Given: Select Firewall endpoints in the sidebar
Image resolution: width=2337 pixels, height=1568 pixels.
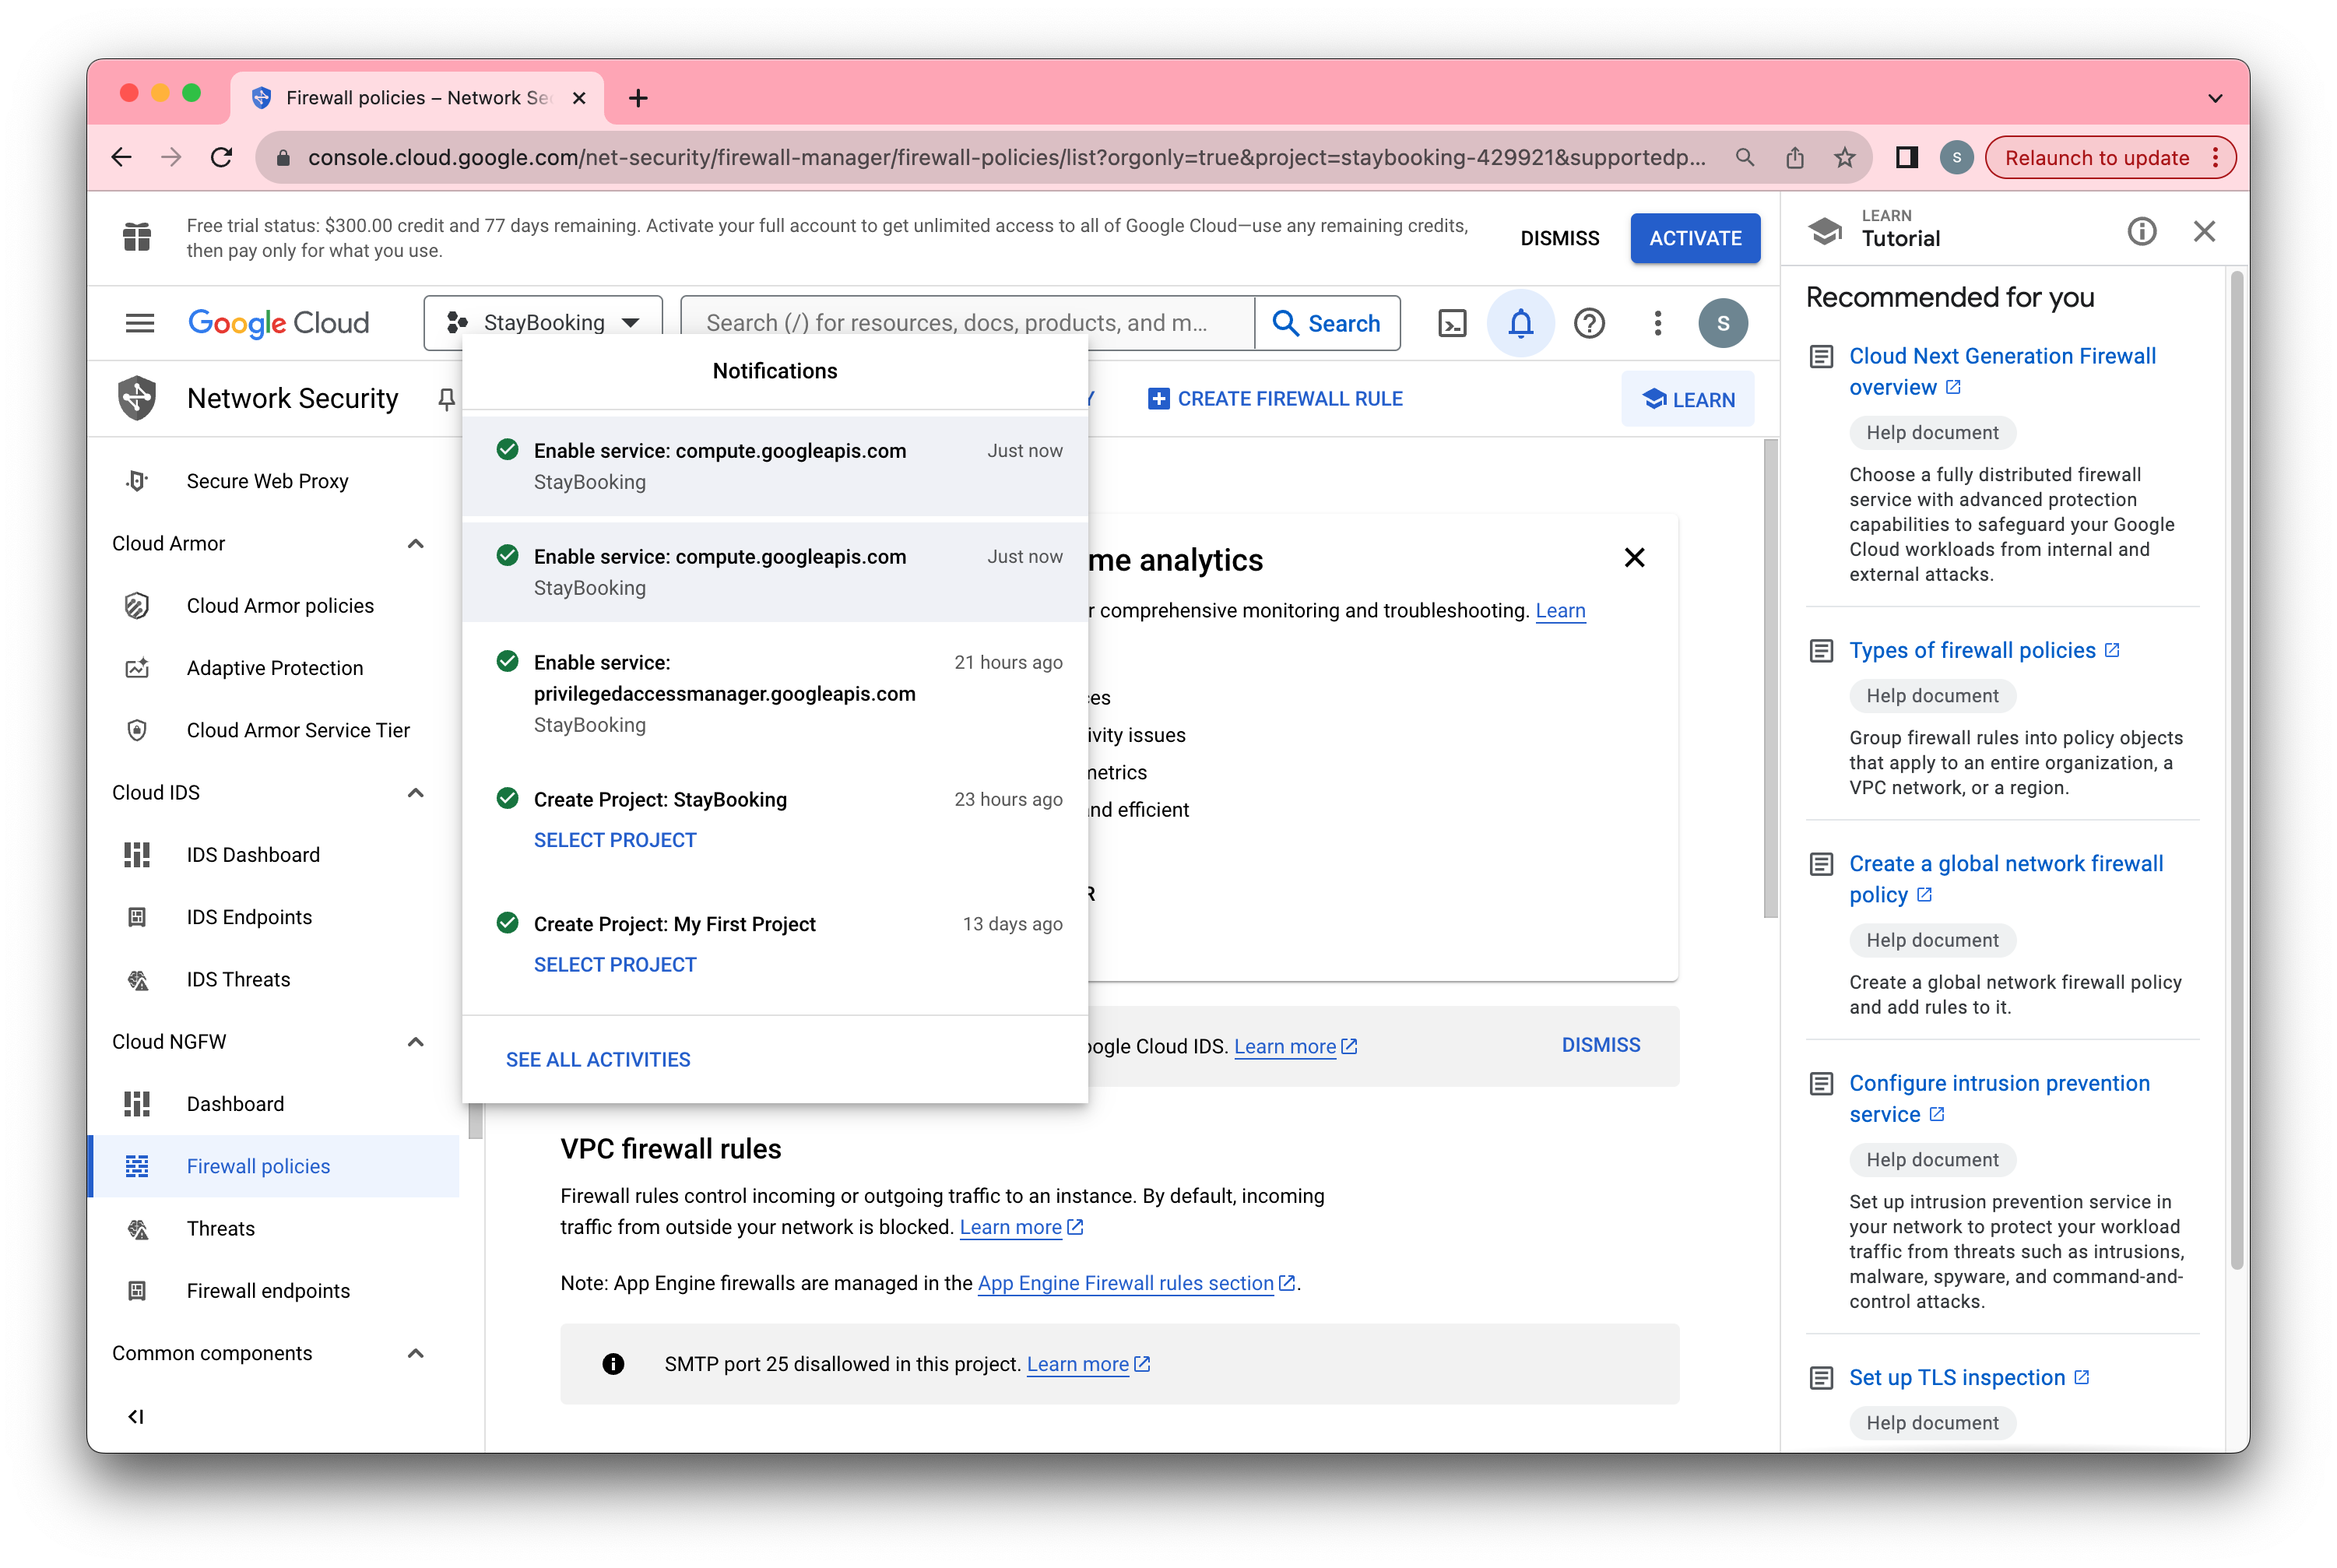Looking at the screenshot, I should coord(268,1291).
